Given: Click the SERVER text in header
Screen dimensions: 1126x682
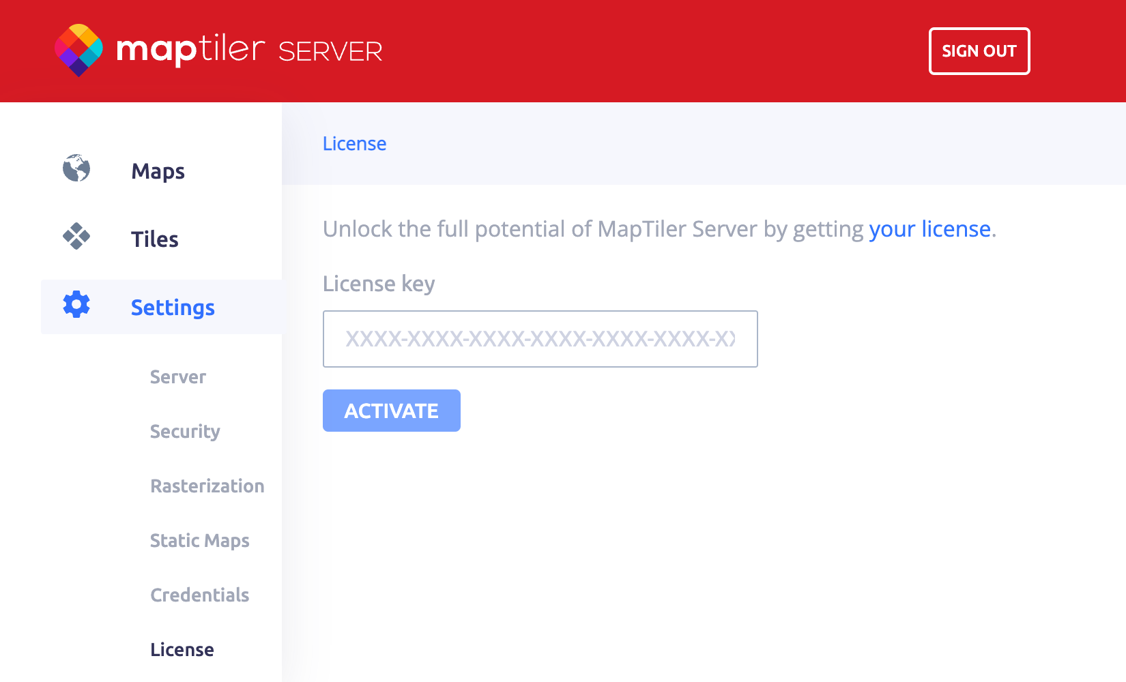Looking at the screenshot, I should tap(330, 52).
